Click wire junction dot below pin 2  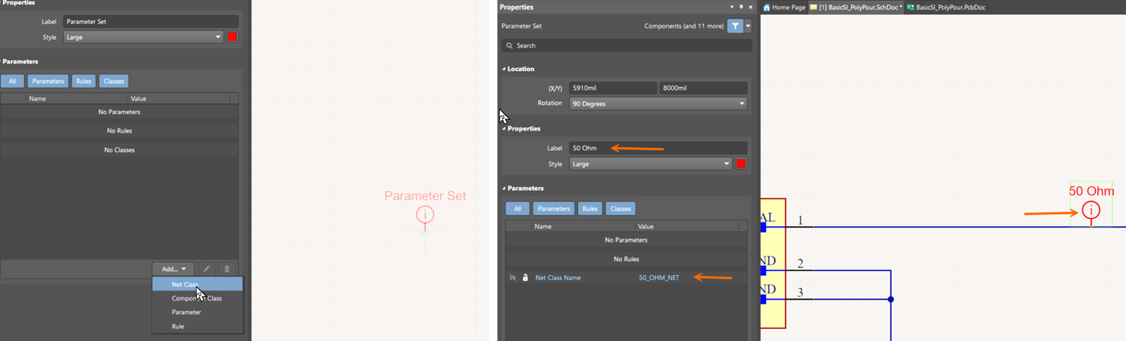click(x=891, y=300)
